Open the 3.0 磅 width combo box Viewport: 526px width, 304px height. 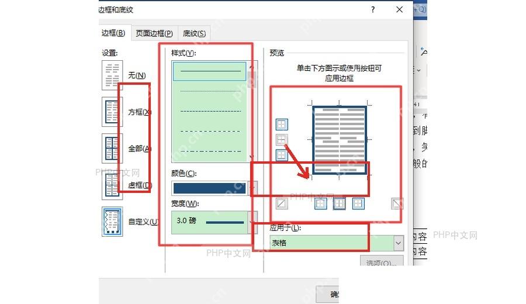pos(214,222)
